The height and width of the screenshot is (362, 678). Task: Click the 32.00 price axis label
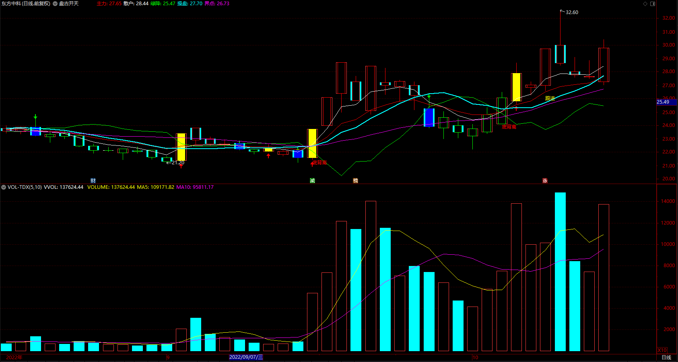pyautogui.click(x=669, y=18)
